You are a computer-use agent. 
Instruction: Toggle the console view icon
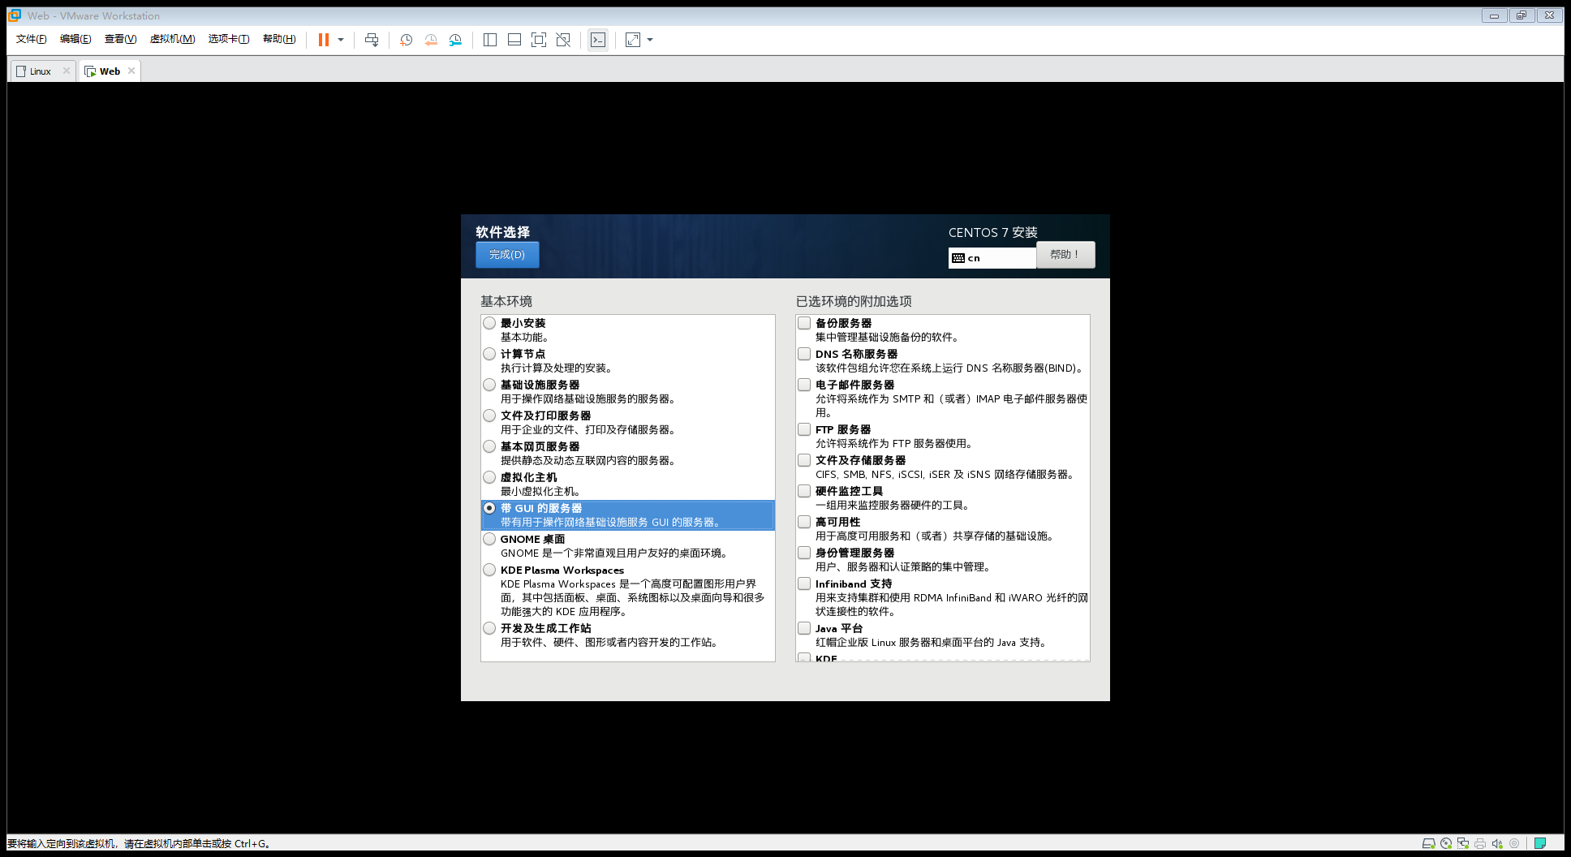(598, 40)
